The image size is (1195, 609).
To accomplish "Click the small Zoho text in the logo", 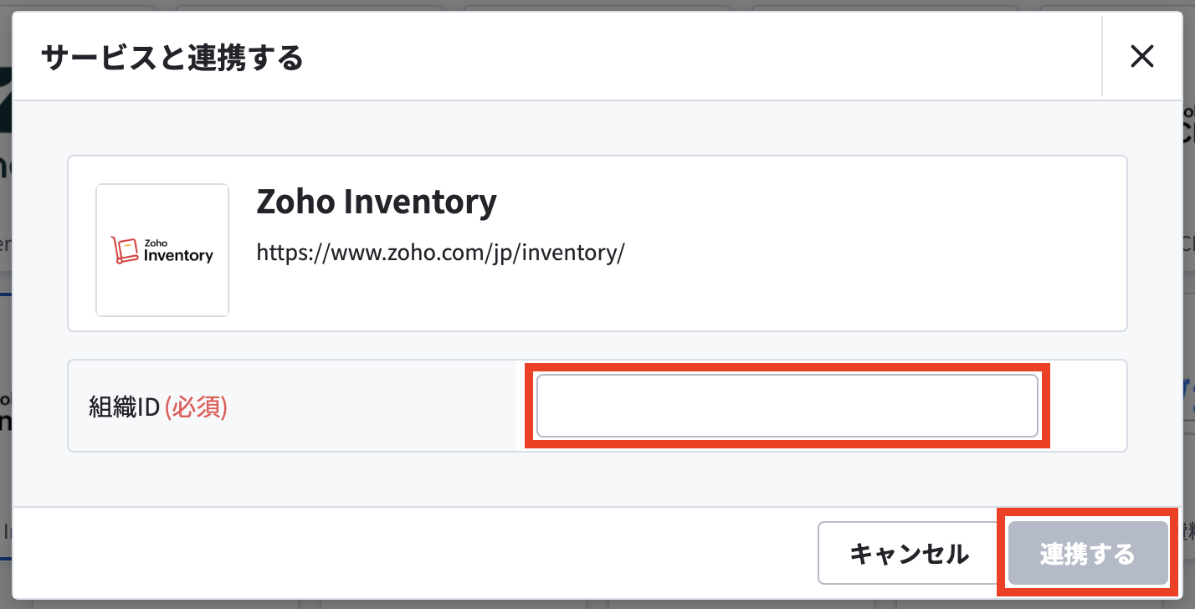I will [156, 243].
